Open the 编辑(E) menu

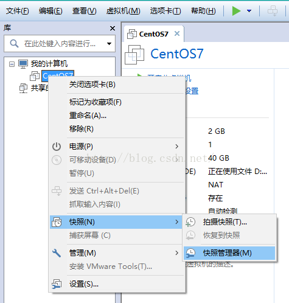[x=50, y=11]
